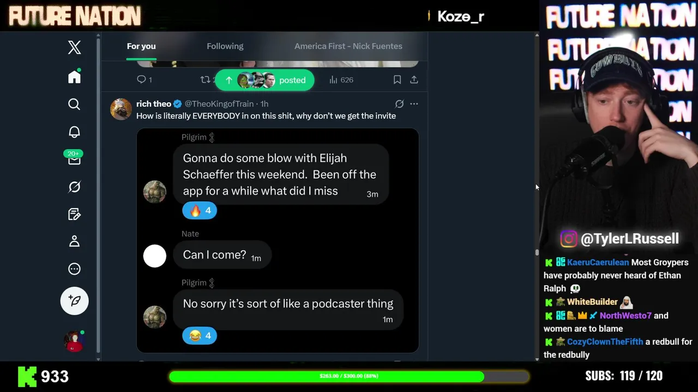This screenshot has height=392, width=698.
Task: Open the @TheoKingofTrain profile link
Action: [x=219, y=103]
